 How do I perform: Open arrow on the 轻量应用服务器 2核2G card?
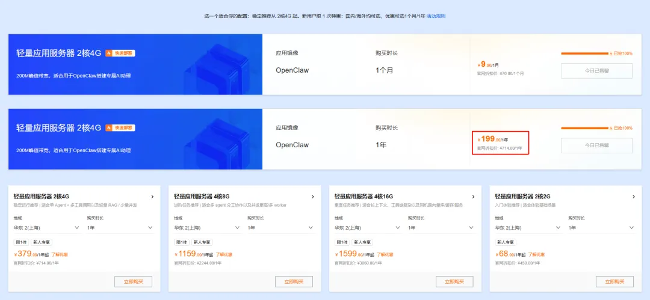coord(633,197)
